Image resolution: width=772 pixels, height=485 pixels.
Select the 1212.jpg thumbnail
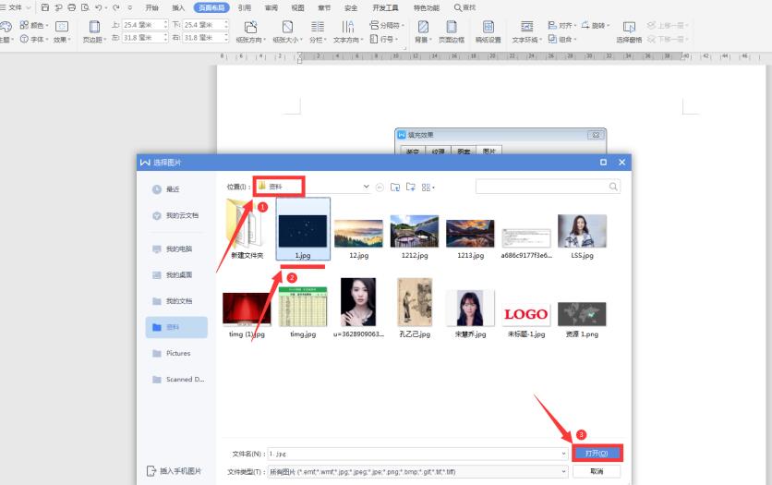pyautogui.click(x=415, y=231)
